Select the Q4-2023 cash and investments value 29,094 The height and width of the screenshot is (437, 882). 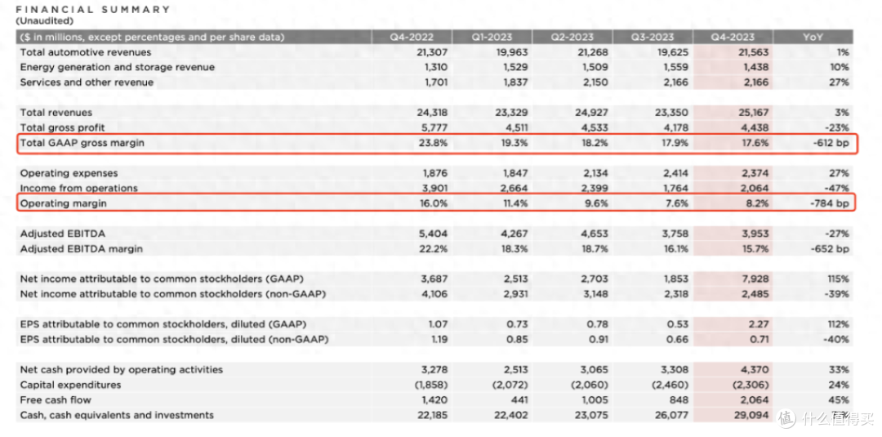(753, 415)
